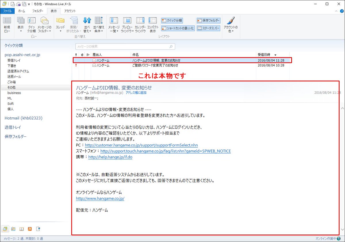345x242 pixels.
Task: Sort by the flag column header
Action: pos(88,55)
